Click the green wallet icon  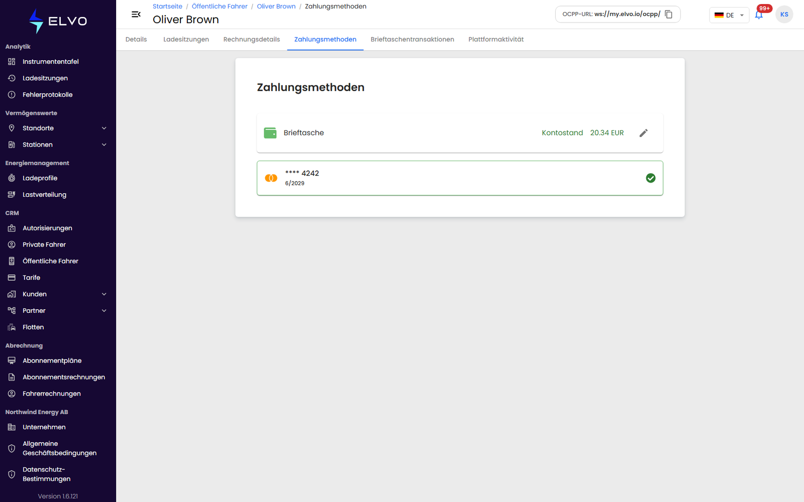click(x=270, y=133)
